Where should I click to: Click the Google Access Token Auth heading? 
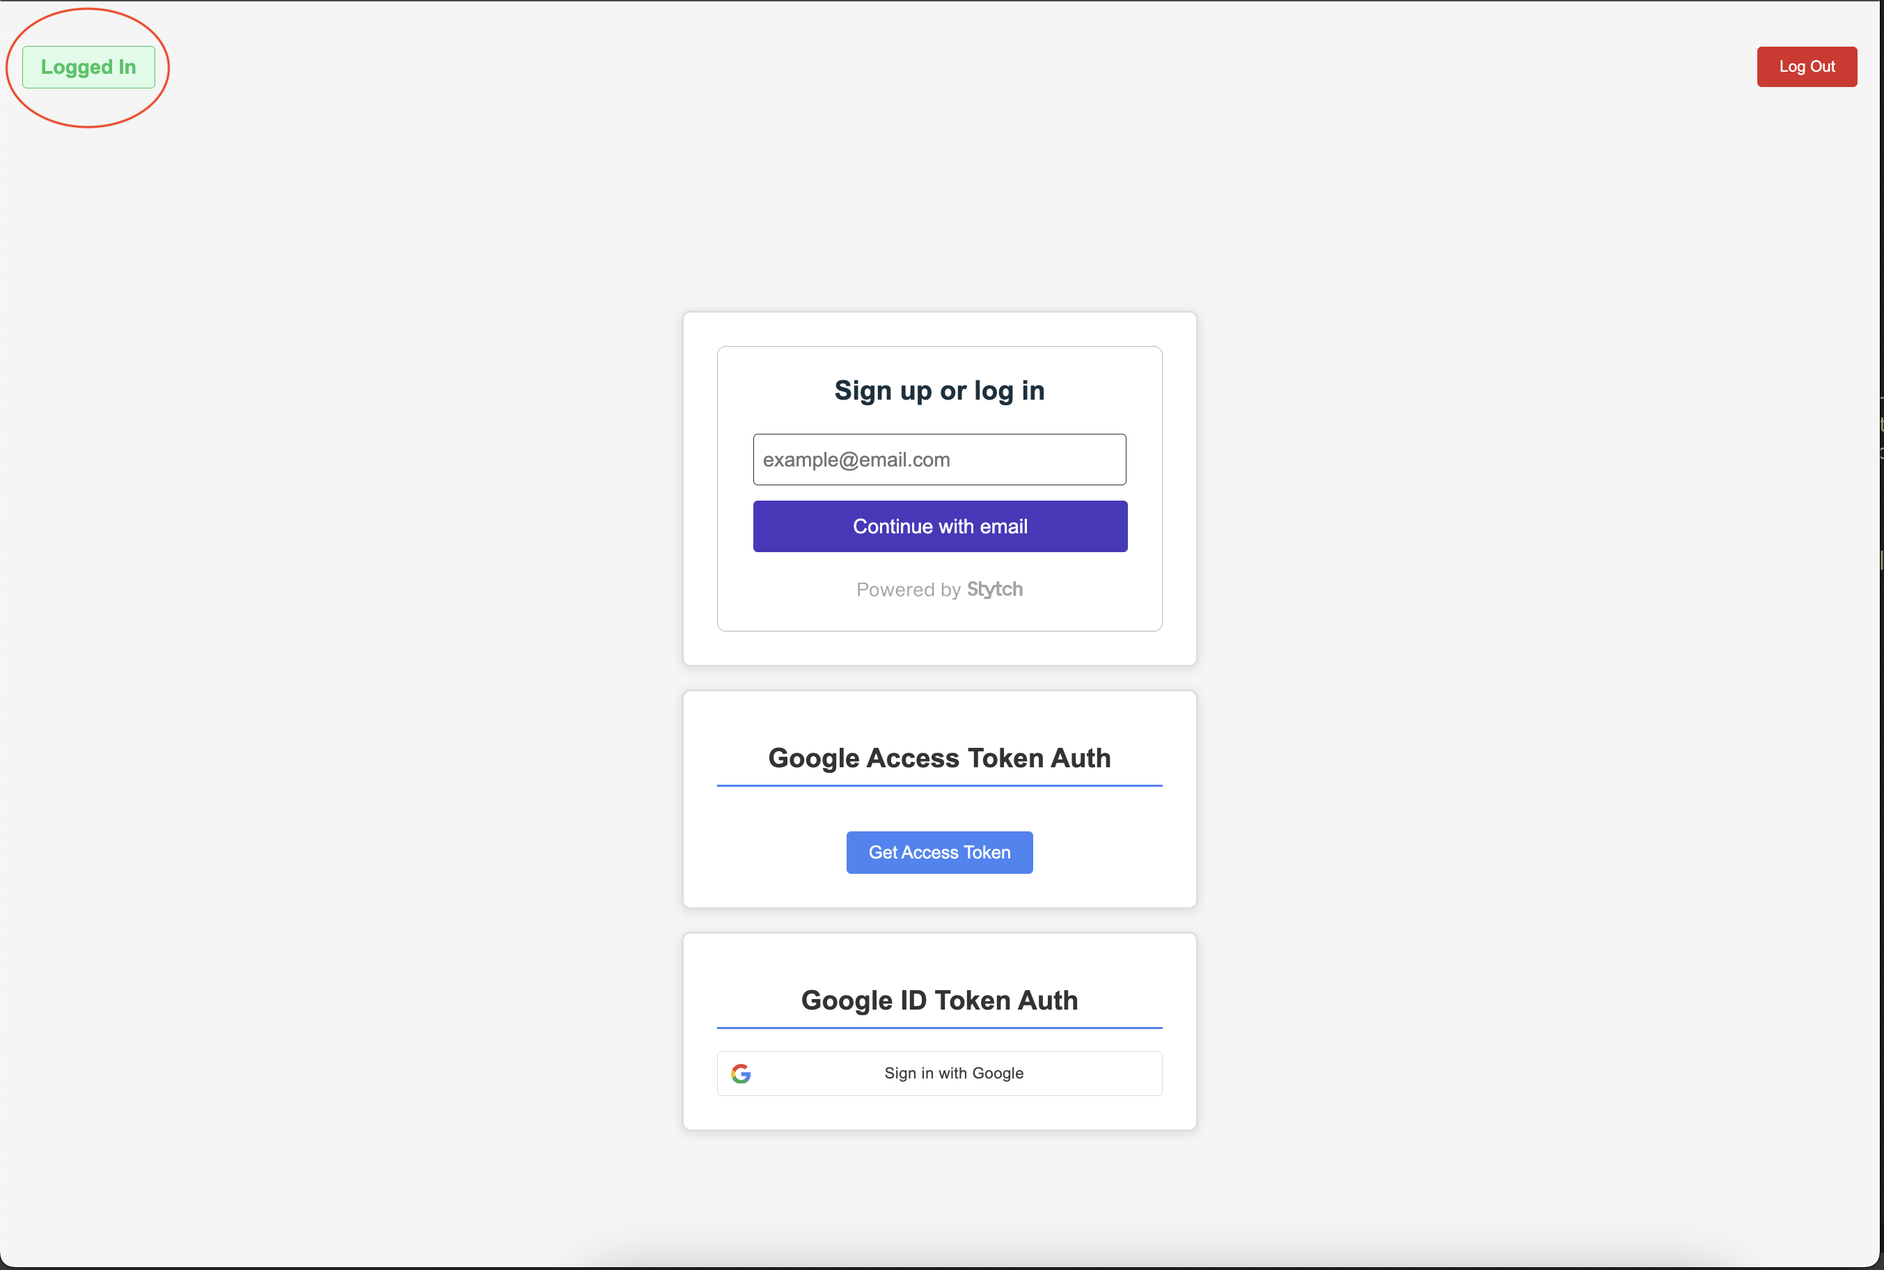click(x=939, y=758)
